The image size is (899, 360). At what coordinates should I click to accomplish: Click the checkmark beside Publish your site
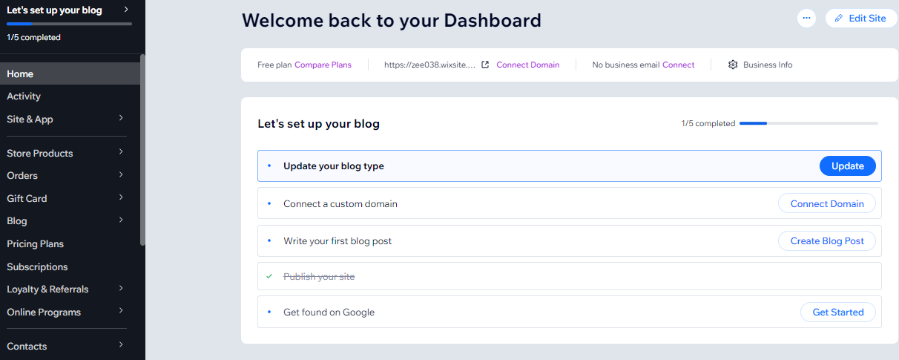pyautogui.click(x=269, y=276)
